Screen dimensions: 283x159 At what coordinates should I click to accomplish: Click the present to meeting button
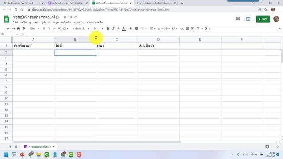coord(249,19)
